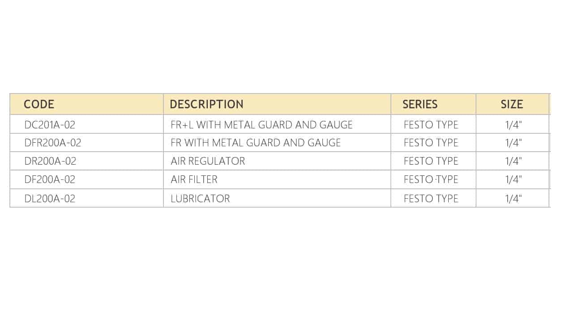The width and height of the screenshot is (566, 332).
Task: Select the DF200A-02 code cell
Action: [x=87, y=179]
